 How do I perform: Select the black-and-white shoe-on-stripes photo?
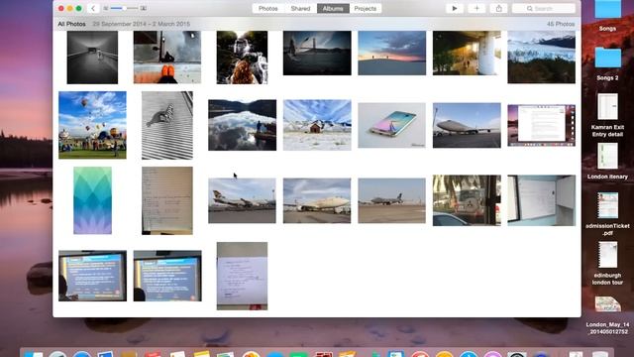point(167,125)
